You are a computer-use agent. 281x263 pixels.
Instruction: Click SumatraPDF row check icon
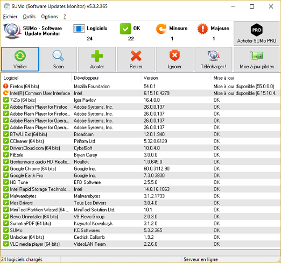pyautogui.click(x=6, y=223)
